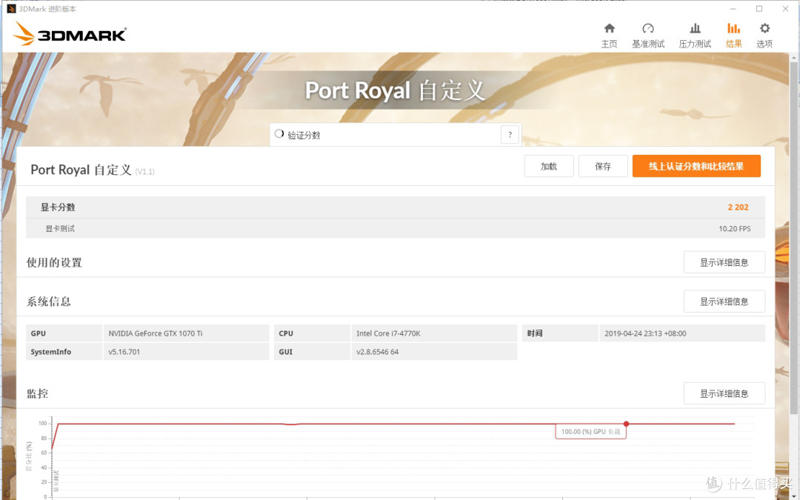800x500 pixels.
Task: Click the 显卡测试 row label
Action: [x=60, y=229]
